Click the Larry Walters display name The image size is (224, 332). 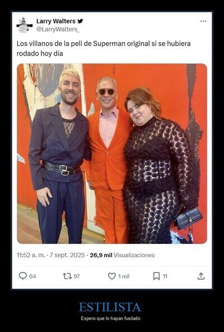click(x=56, y=21)
